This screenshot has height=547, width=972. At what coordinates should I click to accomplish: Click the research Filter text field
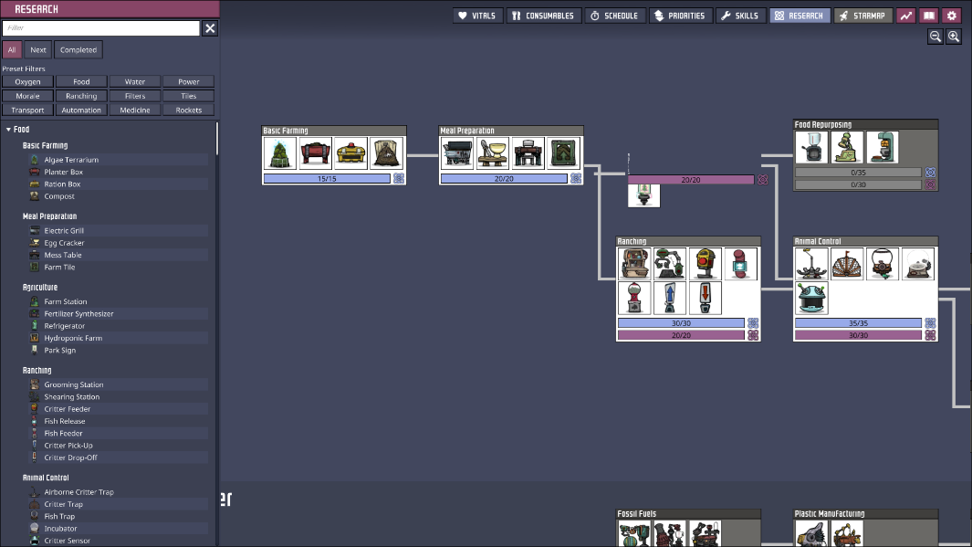[x=100, y=29]
